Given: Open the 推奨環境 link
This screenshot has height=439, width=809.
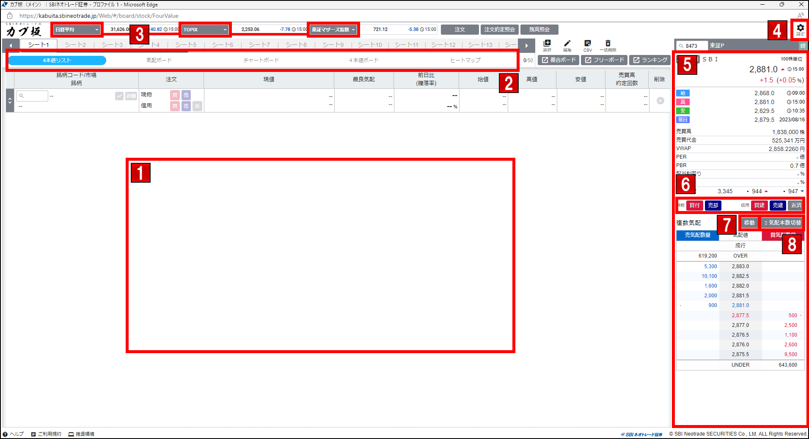Looking at the screenshot, I should coord(82,434).
